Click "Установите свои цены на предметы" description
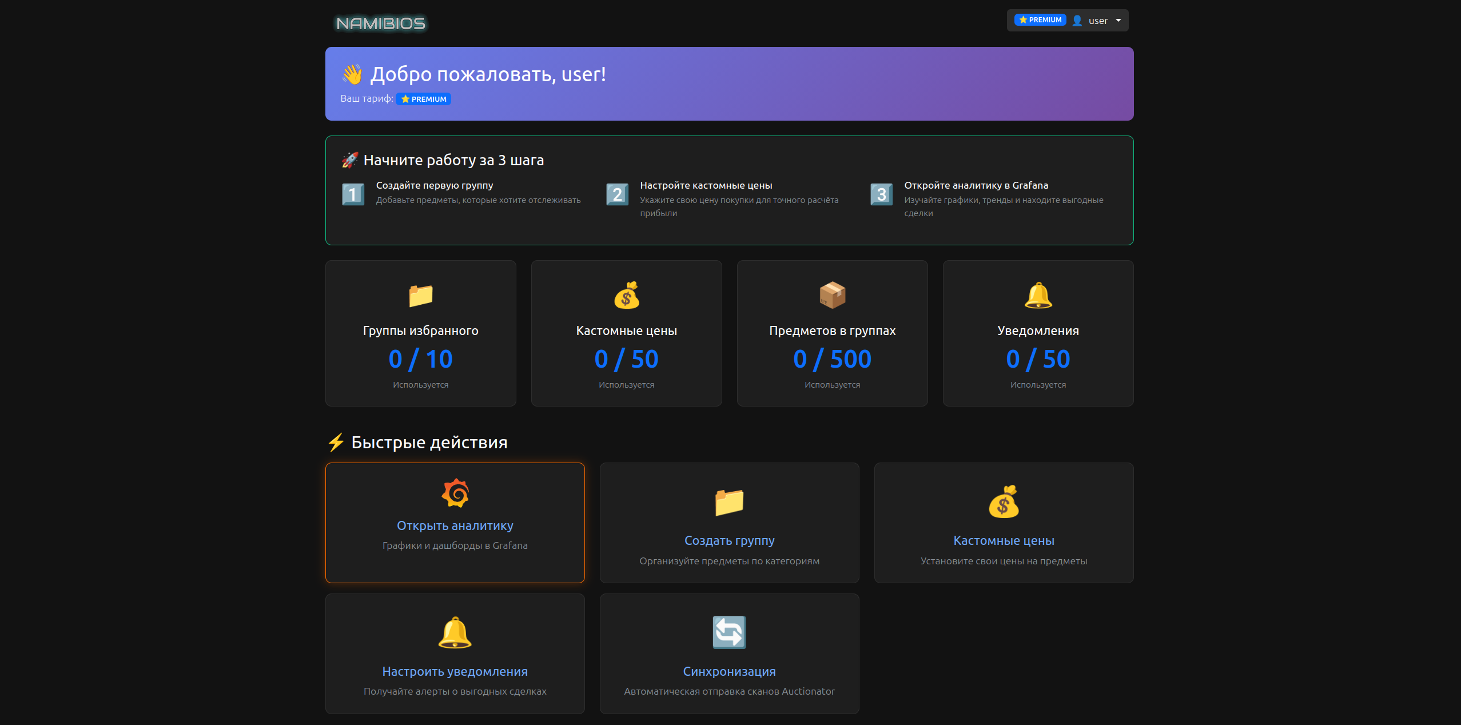The height and width of the screenshot is (725, 1461). pyautogui.click(x=1004, y=561)
